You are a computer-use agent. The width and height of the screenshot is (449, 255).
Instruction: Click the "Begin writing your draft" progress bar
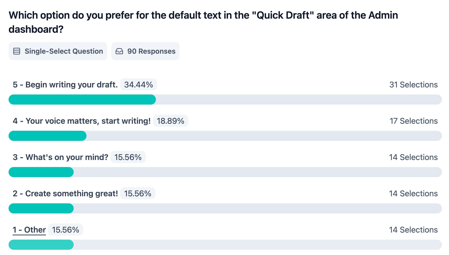coord(225,100)
